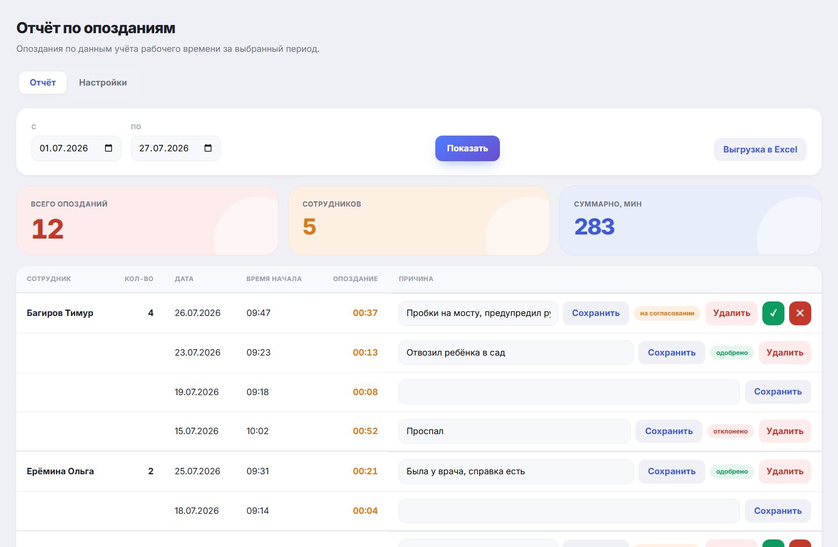Save reason for 26.07.2026 row

click(596, 313)
